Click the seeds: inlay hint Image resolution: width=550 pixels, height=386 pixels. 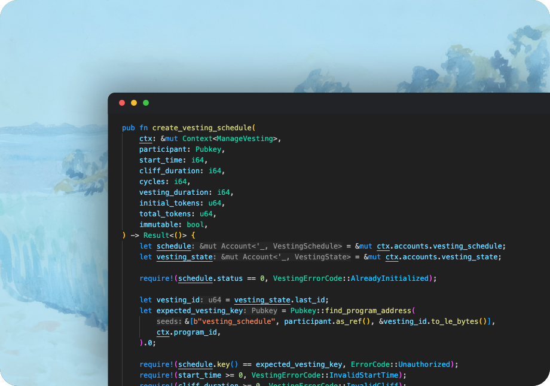click(169, 321)
